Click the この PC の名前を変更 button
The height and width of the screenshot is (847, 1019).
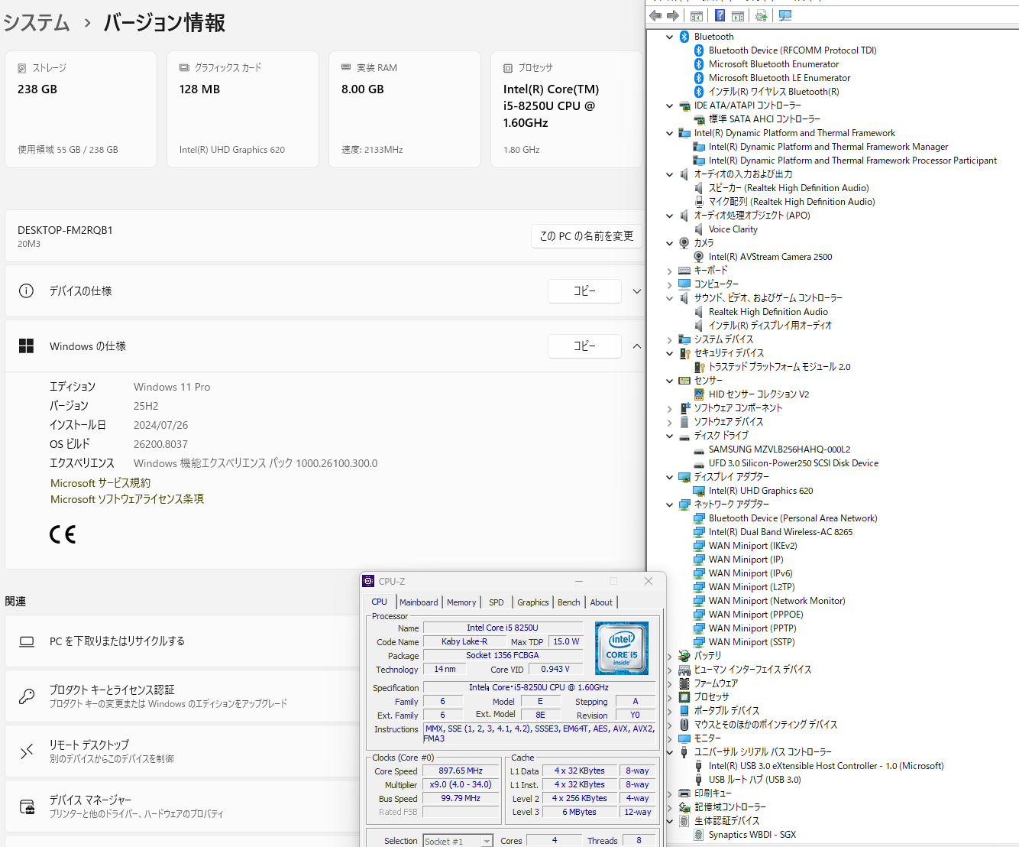click(x=586, y=236)
